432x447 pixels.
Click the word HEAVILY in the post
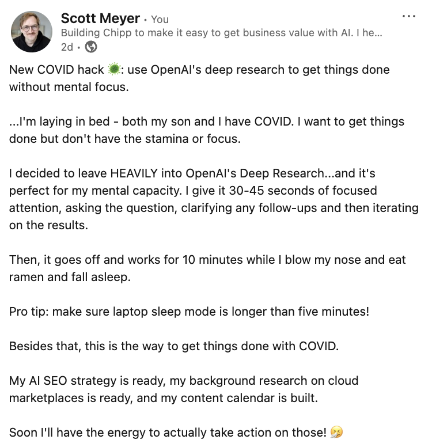(x=134, y=173)
